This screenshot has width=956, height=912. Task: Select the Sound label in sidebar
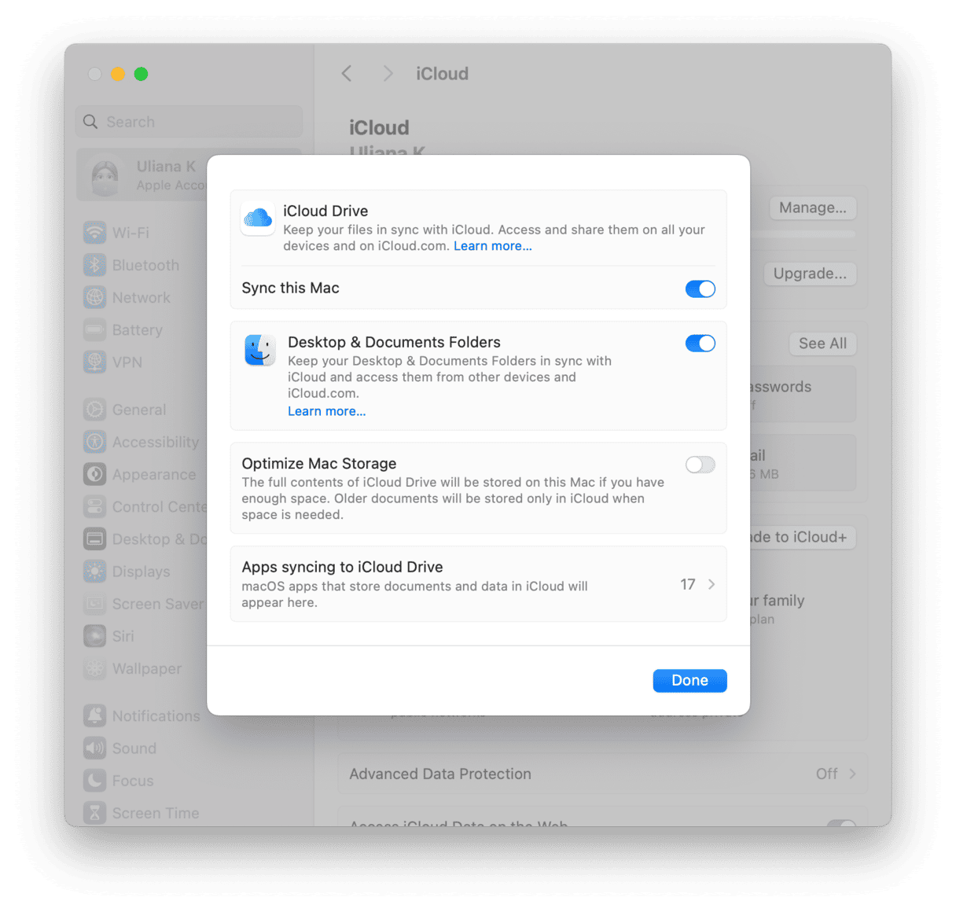coord(134,748)
